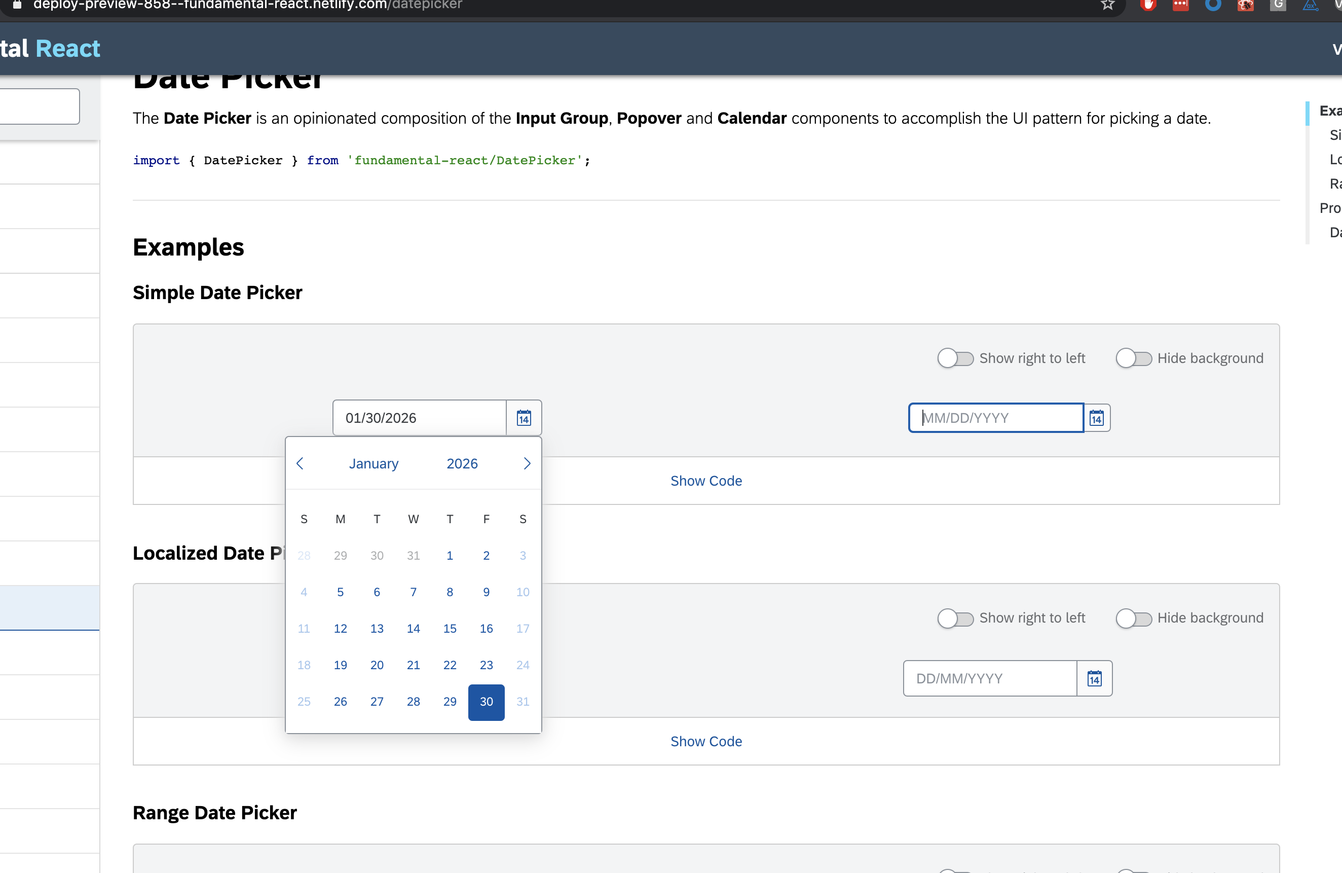Select January 28 in calendar
The width and height of the screenshot is (1342, 873).
pos(414,702)
